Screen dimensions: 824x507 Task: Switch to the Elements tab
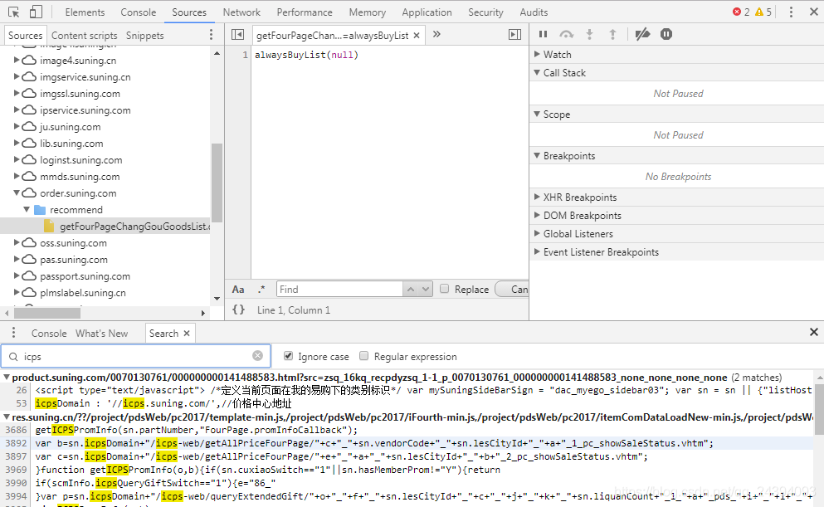[x=85, y=12]
